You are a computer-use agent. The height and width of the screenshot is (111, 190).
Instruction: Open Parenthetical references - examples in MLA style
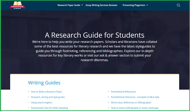point(135,97)
